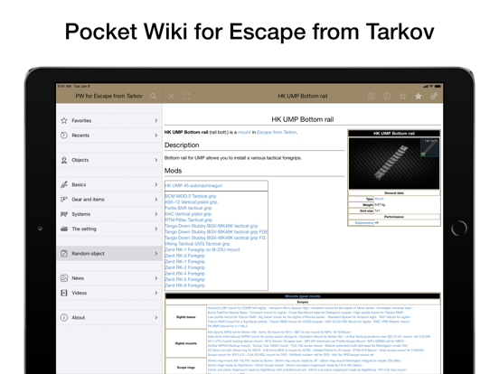
Task: Open Tango Down Stubby tactical grip FDE link
Action: (x=216, y=232)
